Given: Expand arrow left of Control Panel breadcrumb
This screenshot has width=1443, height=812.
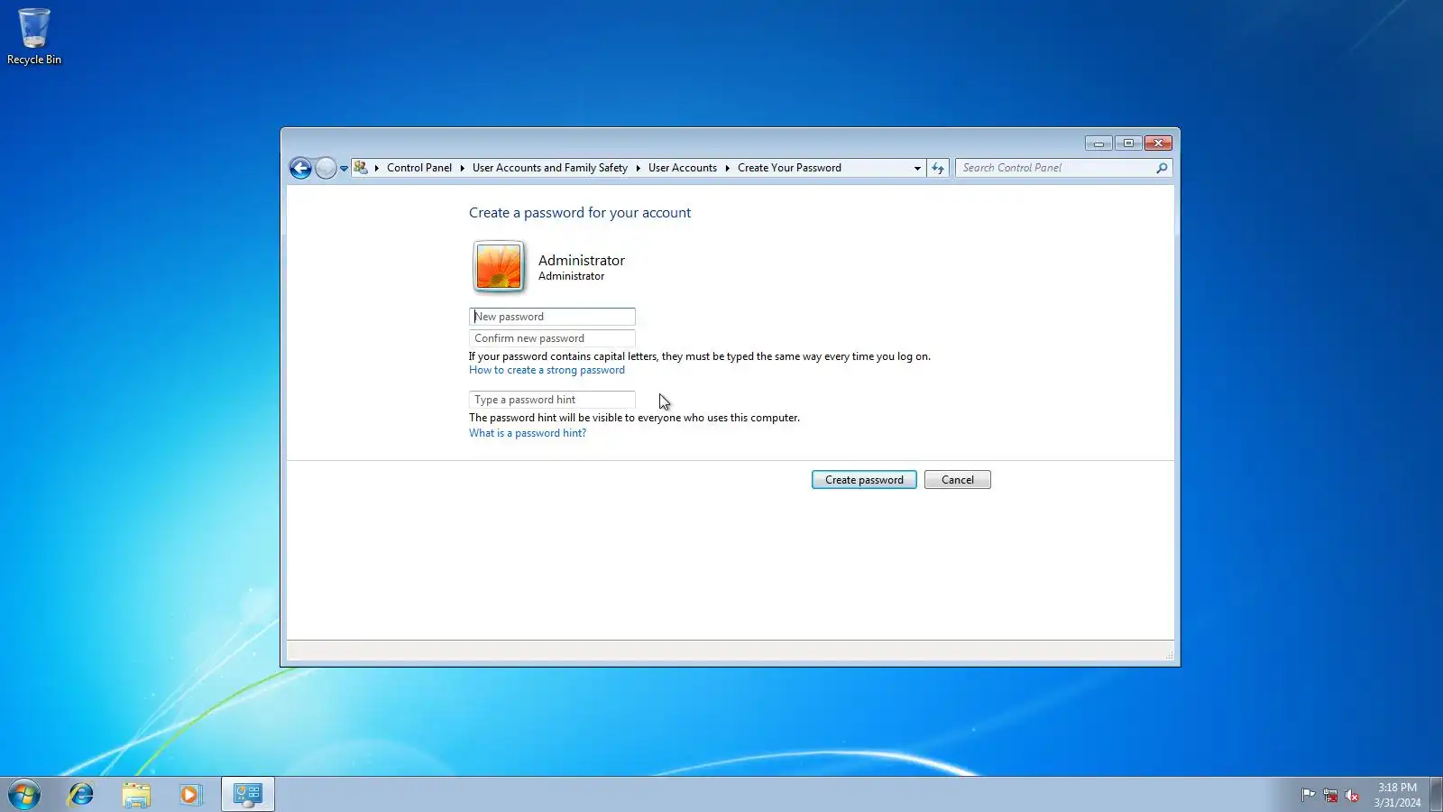Looking at the screenshot, I should (x=377, y=168).
